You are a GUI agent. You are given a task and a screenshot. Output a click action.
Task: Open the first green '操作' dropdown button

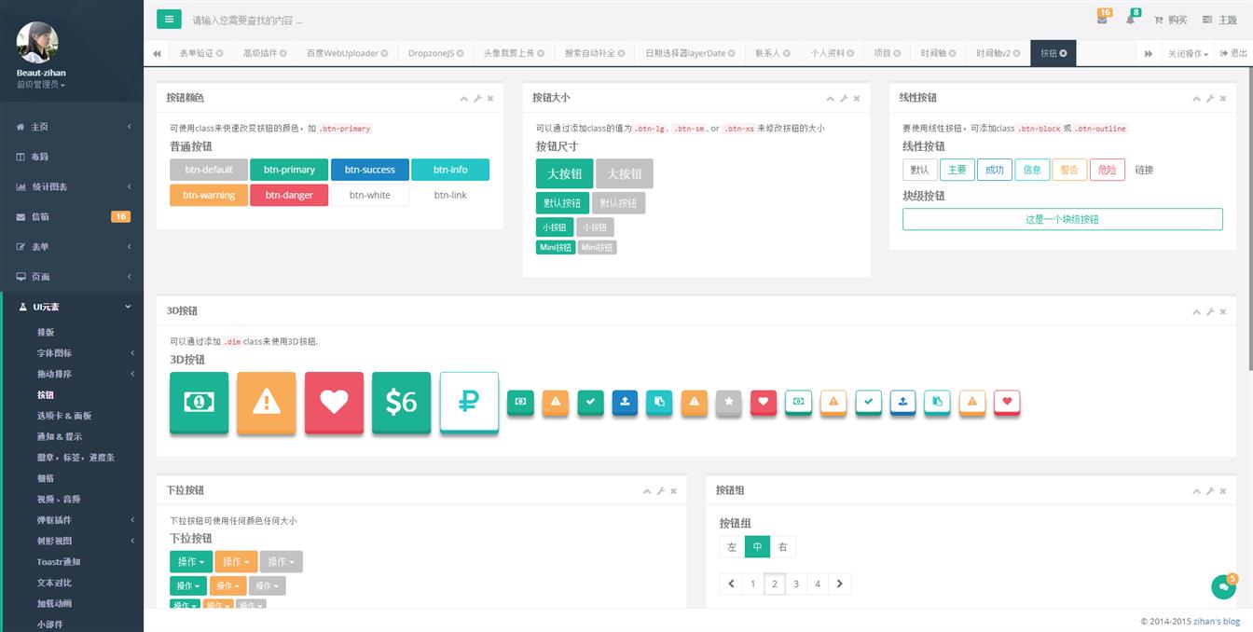pyautogui.click(x=190, y=561)
